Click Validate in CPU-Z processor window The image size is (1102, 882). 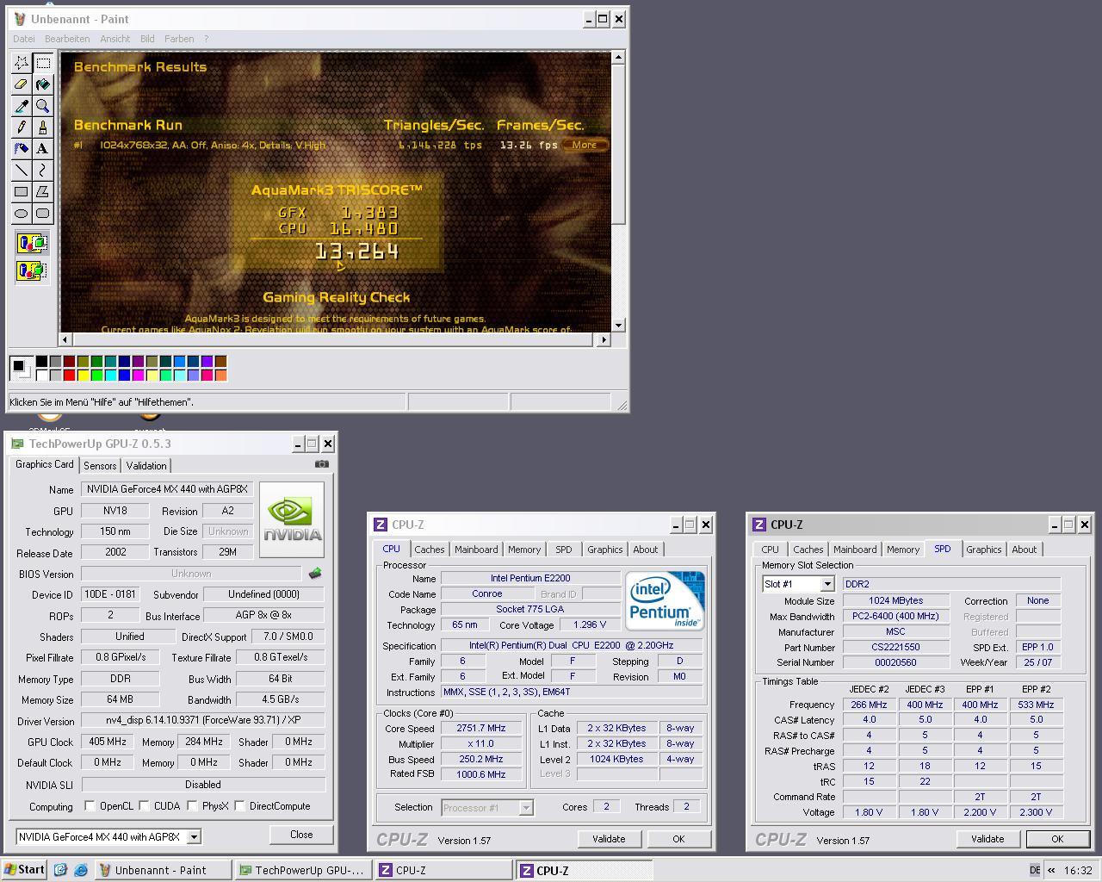(x=609, y=839)
